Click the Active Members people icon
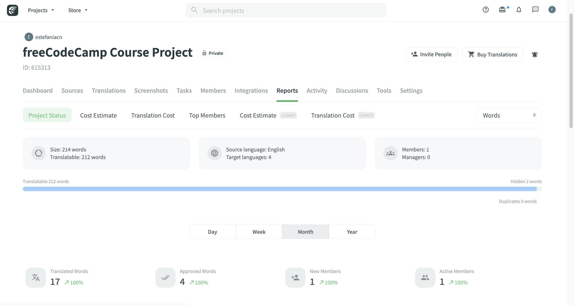 click(425, 278)
